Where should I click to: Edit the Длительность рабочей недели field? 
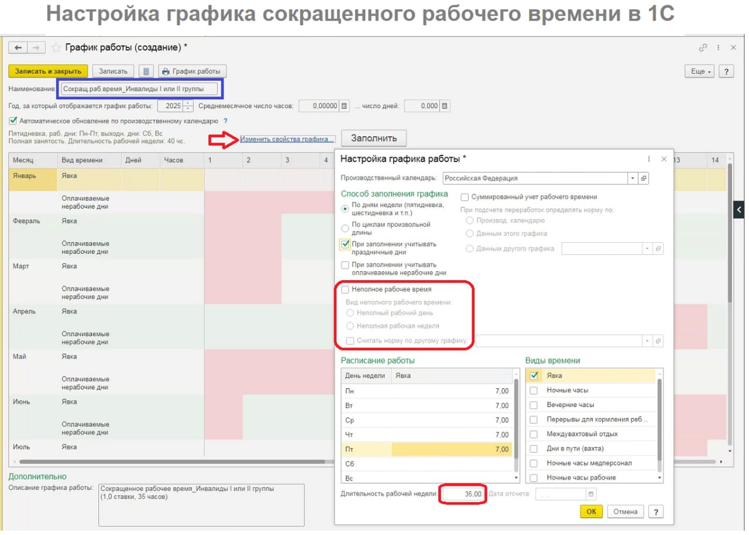tap(463, 494)
